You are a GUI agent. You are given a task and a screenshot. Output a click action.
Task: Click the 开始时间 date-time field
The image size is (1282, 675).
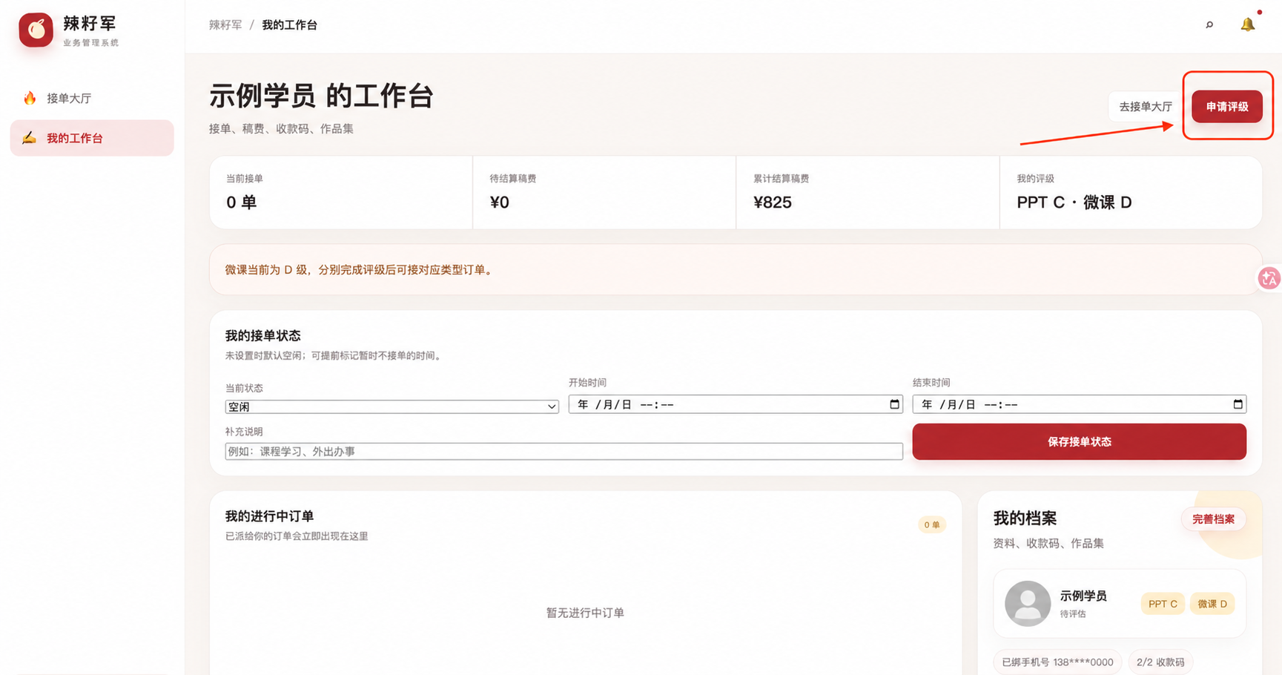point(736,404)
